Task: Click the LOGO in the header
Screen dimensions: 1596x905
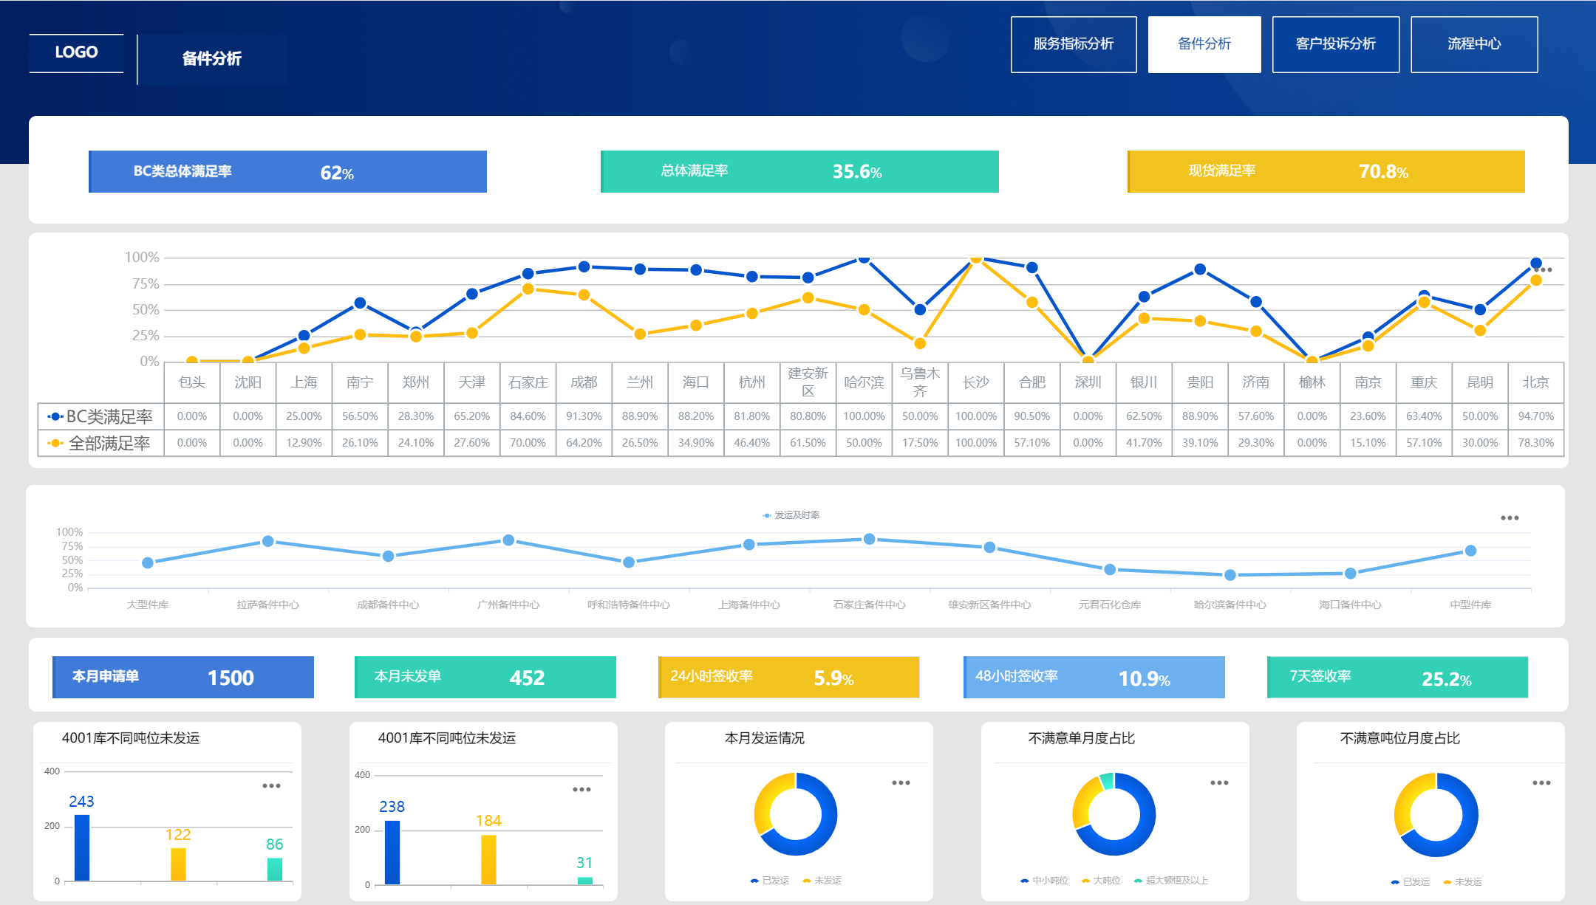Action: coord(76,52)
